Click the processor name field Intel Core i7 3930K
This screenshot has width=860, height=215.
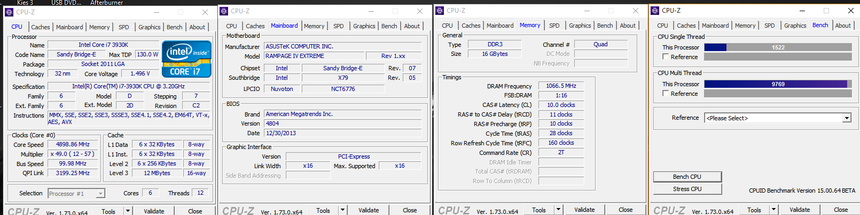coord(103,45)
